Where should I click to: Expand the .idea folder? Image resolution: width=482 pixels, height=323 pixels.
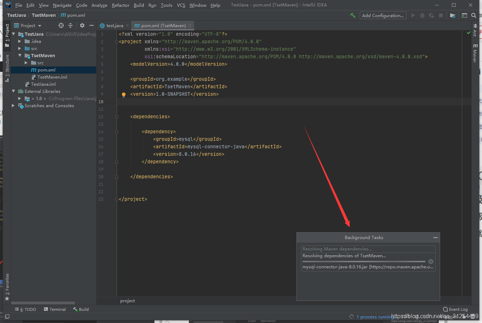20,41
